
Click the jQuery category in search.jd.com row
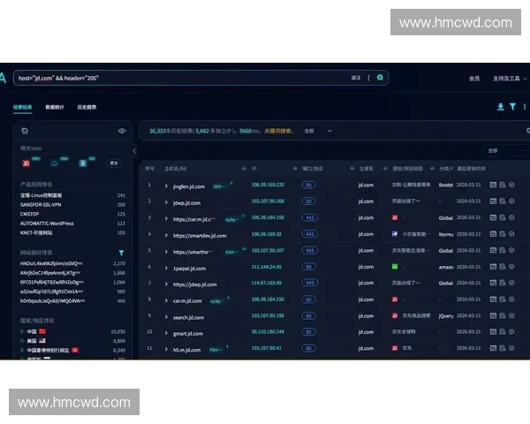tap(446, 316)
